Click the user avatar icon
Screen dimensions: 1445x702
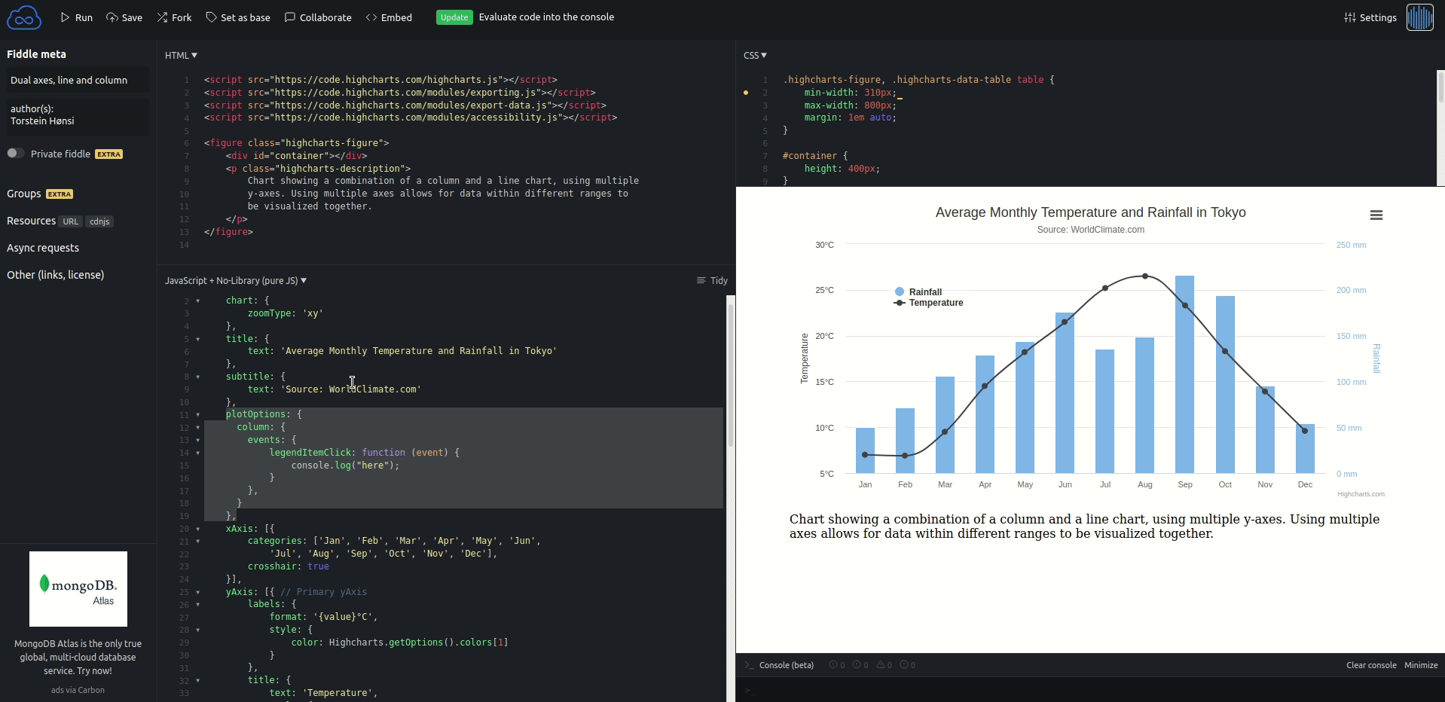pyautogui.click(x=1419, y=17)
